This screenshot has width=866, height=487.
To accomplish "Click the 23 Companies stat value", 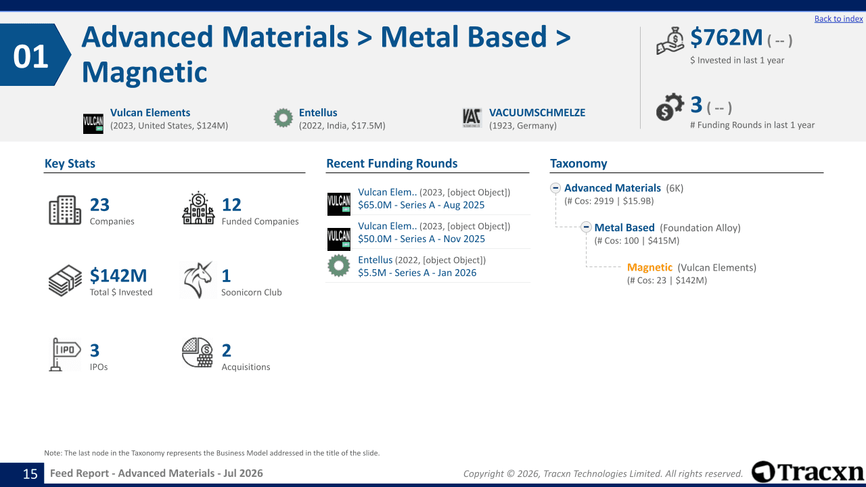I will coord(99,205).
